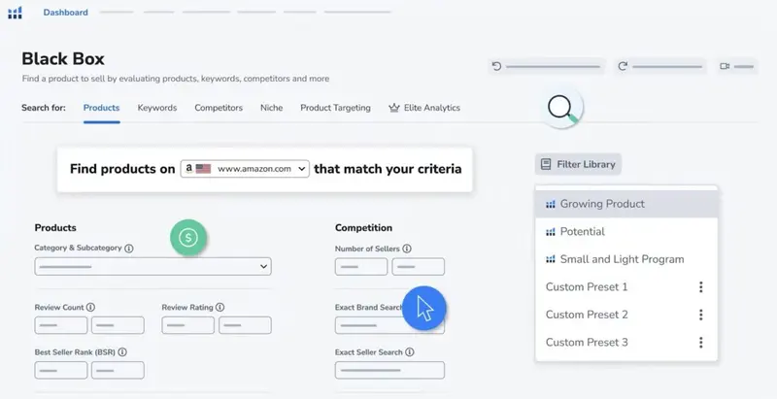Click the Helium 10 logo icon

(15, 13)
